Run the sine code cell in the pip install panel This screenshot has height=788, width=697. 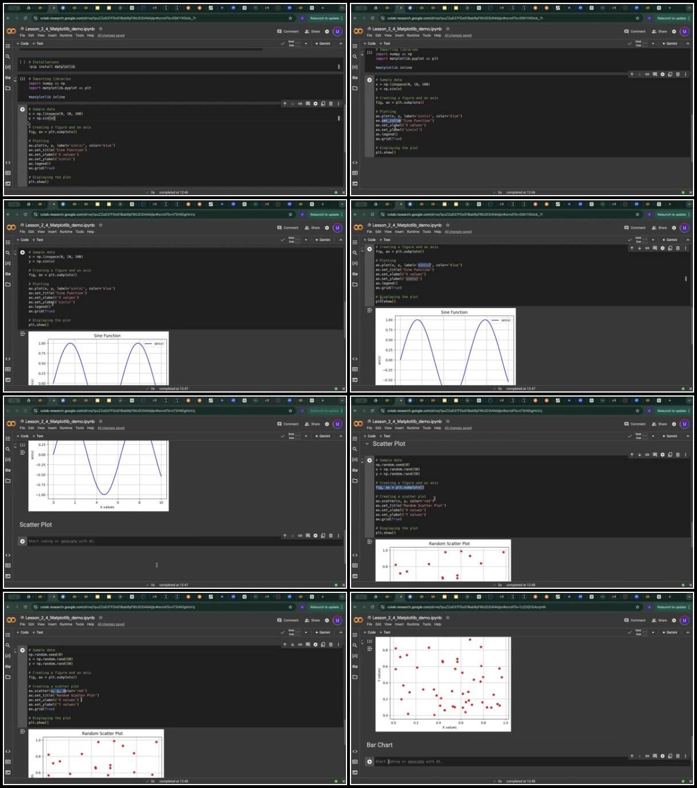[x=22, y=109]
